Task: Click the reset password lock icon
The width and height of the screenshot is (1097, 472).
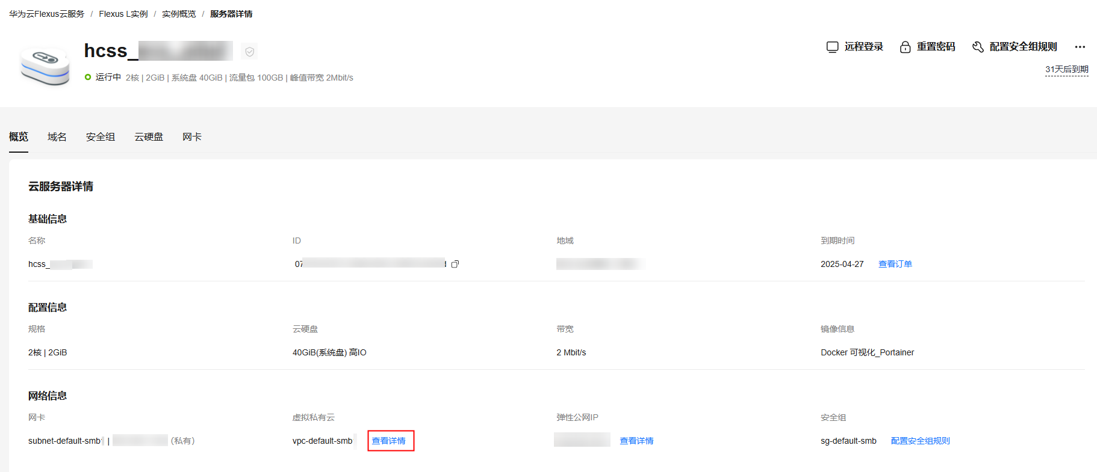Action: (x=905, y=47)
